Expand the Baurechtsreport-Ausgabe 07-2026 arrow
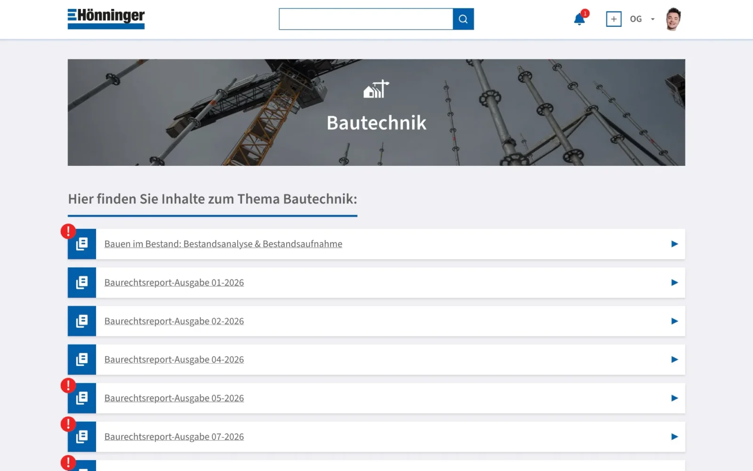 click(674, 437)
